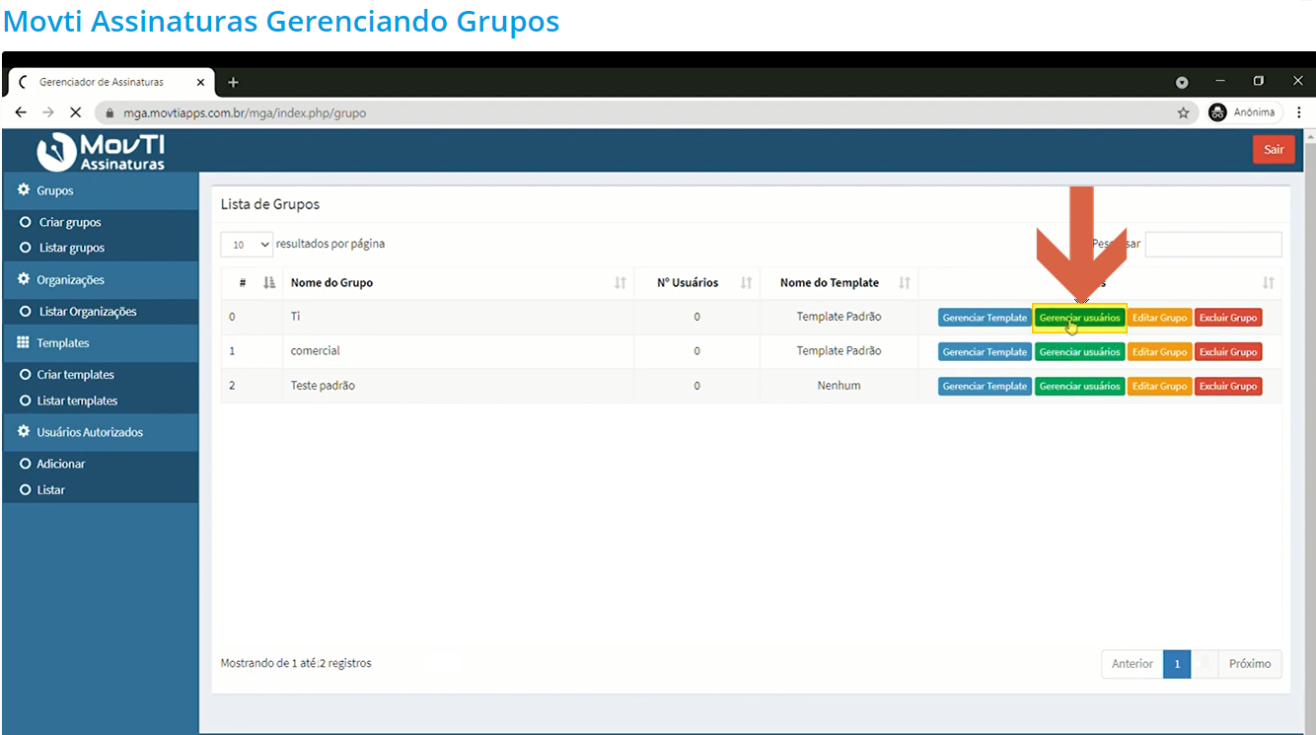Click the group name 'Ti'
Image resolution: width=1316 pixels, height=735 pixels.
(295, 318)
